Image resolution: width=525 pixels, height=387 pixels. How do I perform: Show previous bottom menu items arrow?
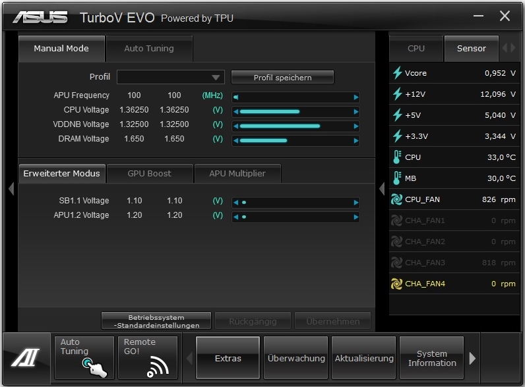click(x=189, y=358)
